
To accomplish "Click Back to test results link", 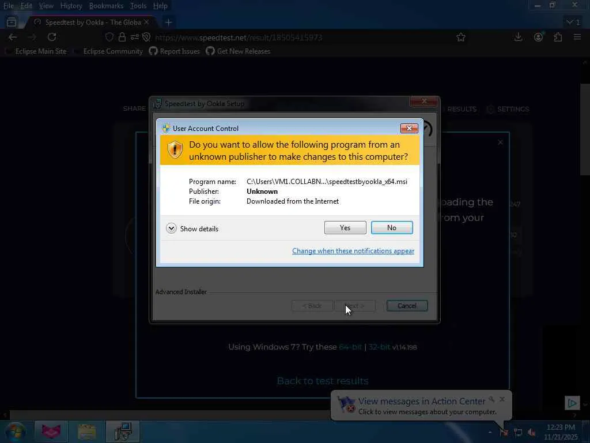I will [323, 381].
